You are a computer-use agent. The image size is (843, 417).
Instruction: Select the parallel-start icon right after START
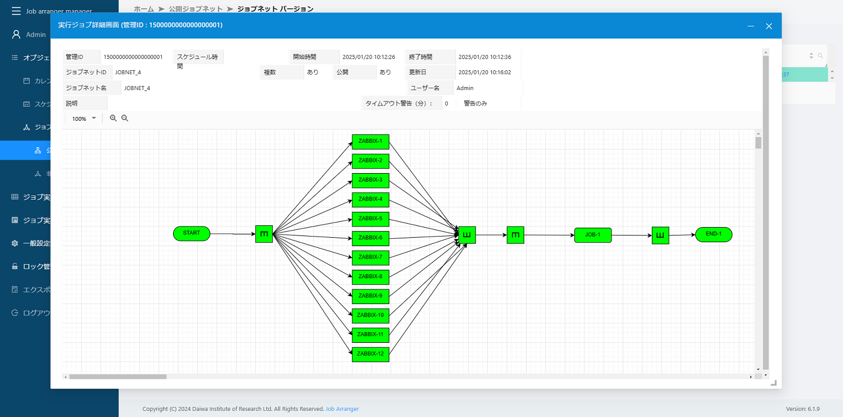coord(264,234)
